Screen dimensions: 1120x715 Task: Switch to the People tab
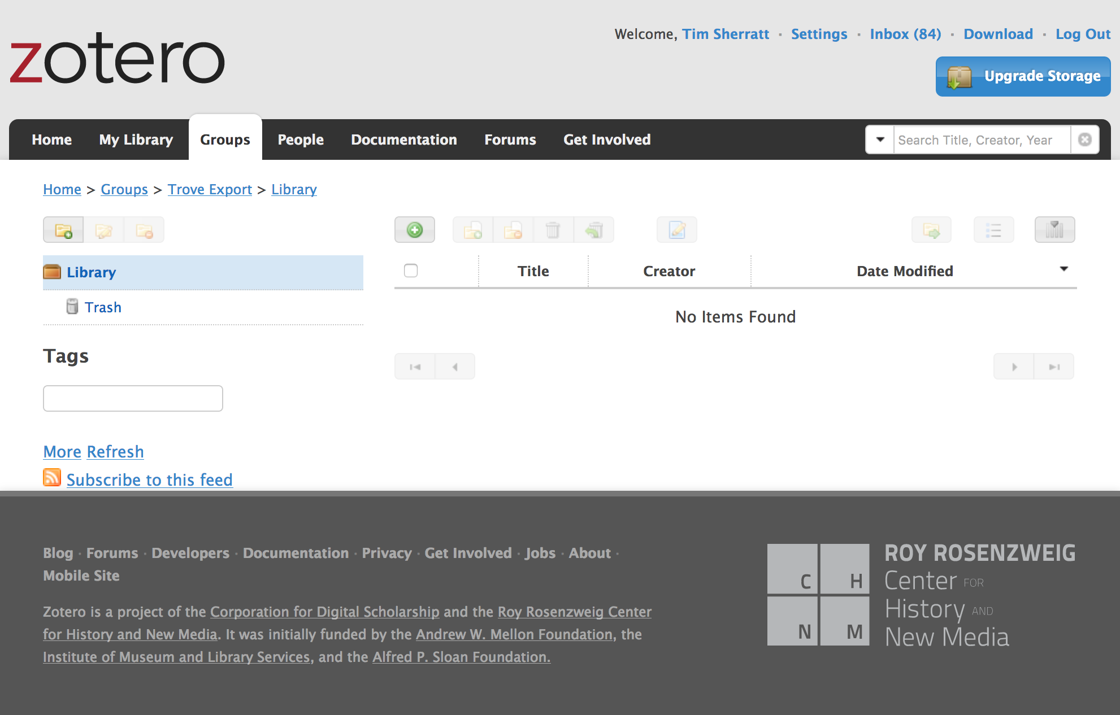point(300,139)
